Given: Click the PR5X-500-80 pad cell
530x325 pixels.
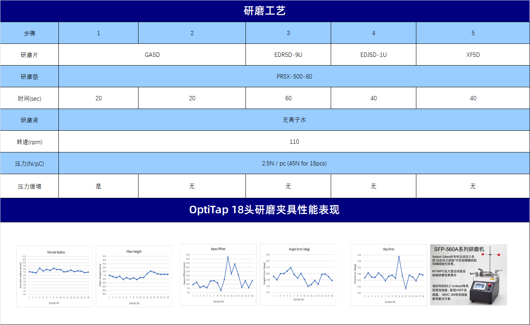Looking at the screenshot, I should tap(294, 77).
